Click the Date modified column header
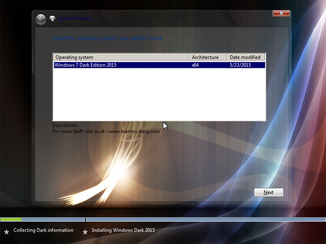The width and height of the screenshot is (326, 244). click(x=246, y=57)
